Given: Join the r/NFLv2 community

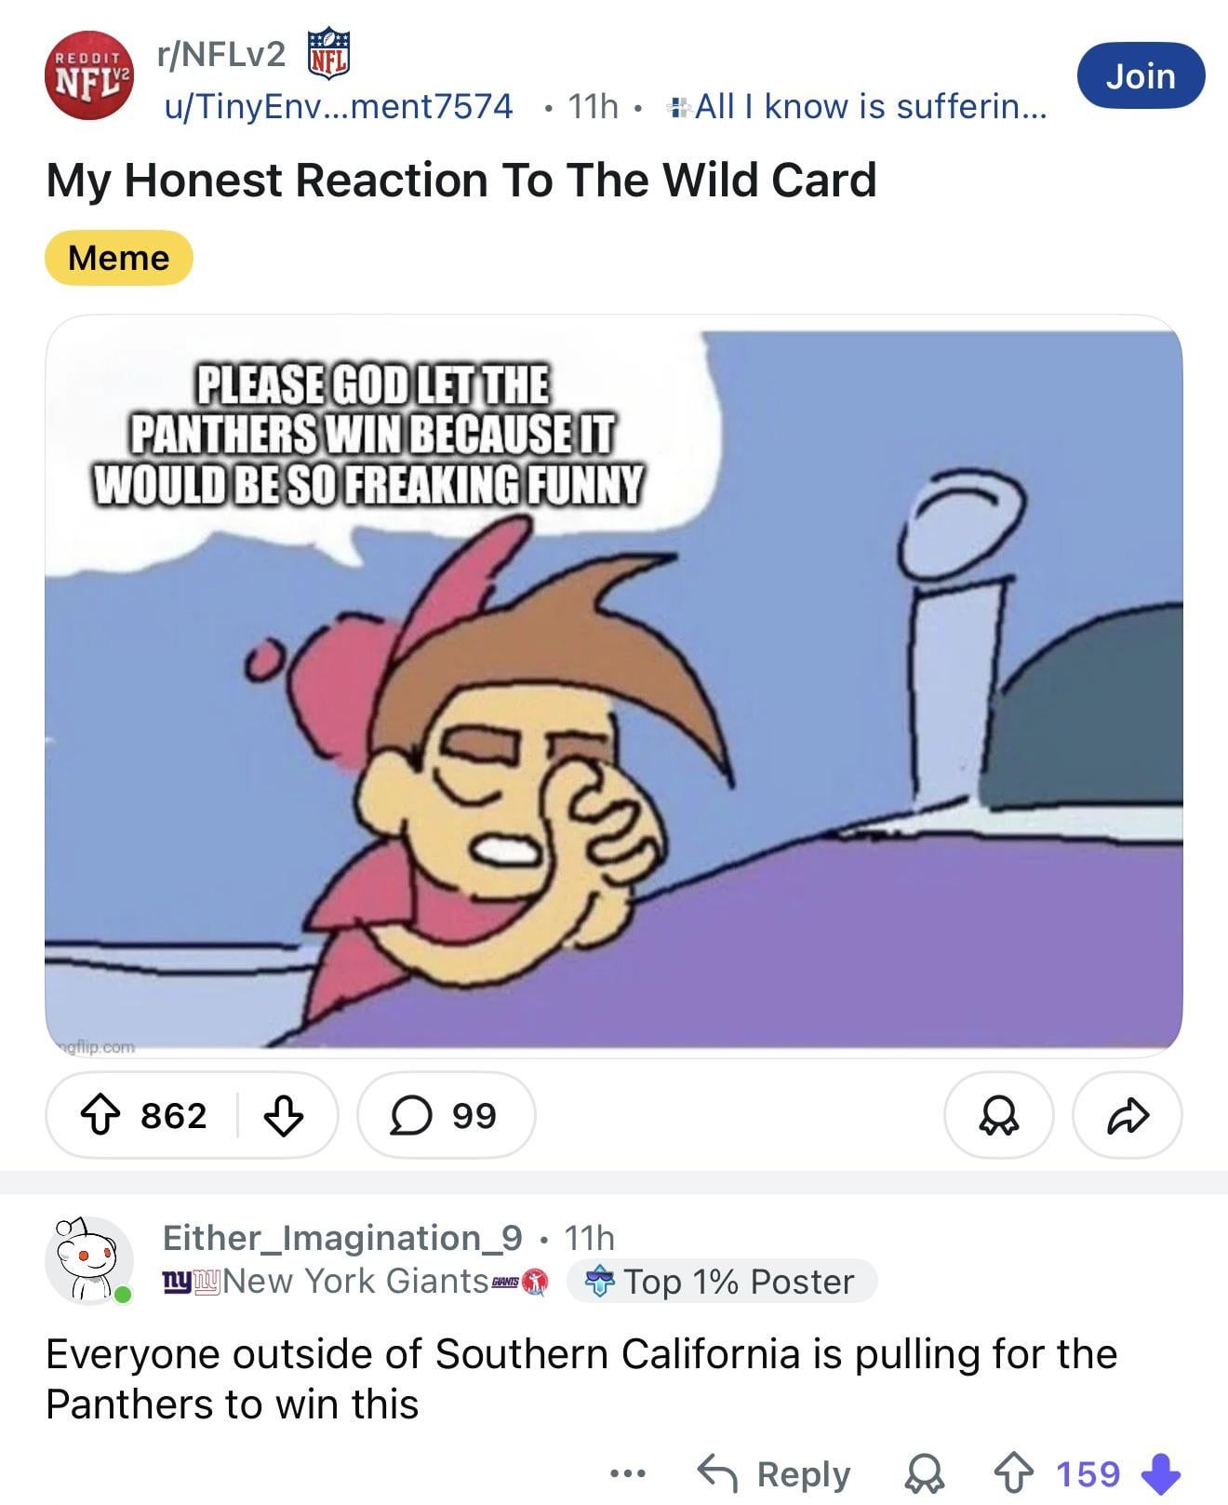Looking at the screenshot, I should pos(1141,75).
